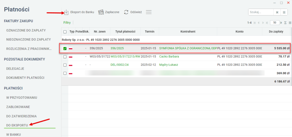This screenshot has width=292, height=137.
Task: Click the Eksport do Banku download icon
Action: [x=66, y=12]
